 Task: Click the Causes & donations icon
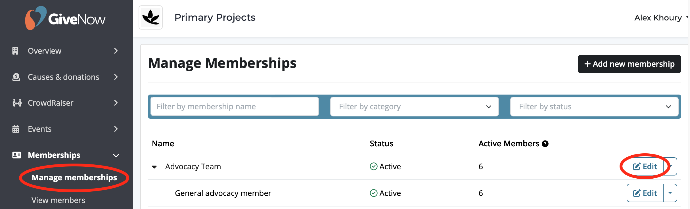point(16,77)
